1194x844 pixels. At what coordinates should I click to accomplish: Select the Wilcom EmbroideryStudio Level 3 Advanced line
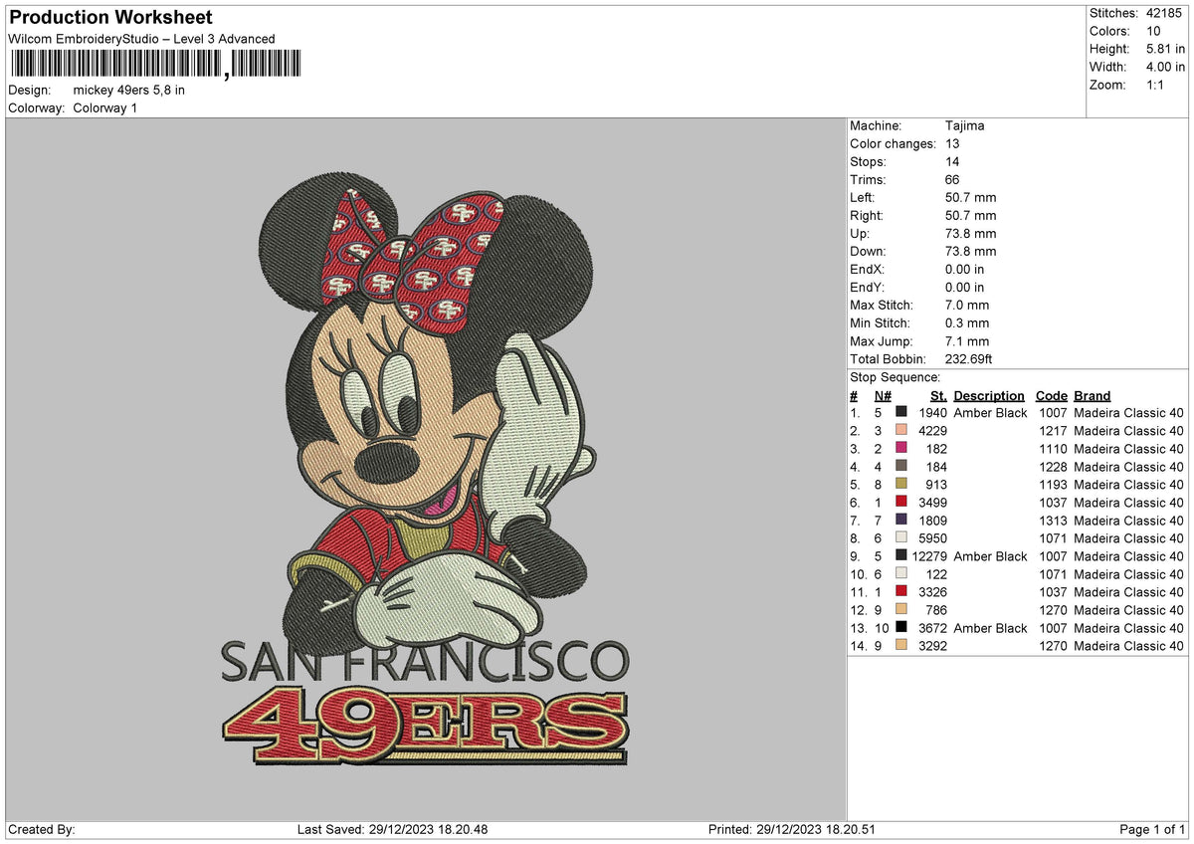[141, 39]
